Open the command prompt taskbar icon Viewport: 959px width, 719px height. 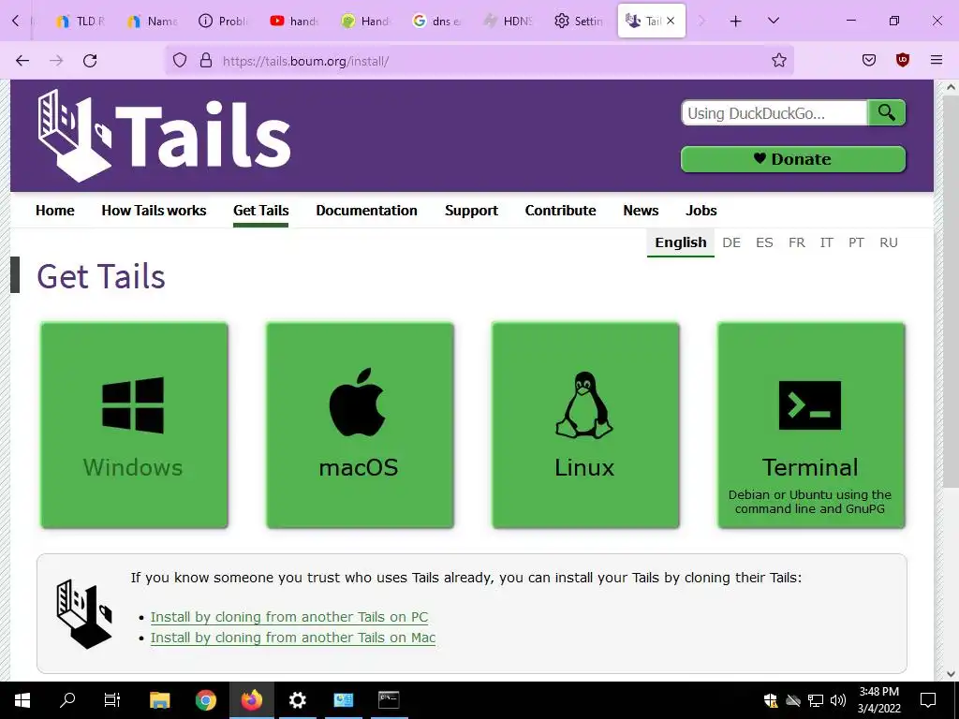(389, 700)
